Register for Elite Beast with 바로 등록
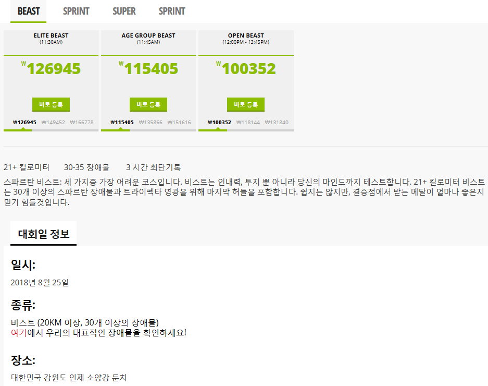The width and height of the screenshot is (488, 386). click(51, 104)
